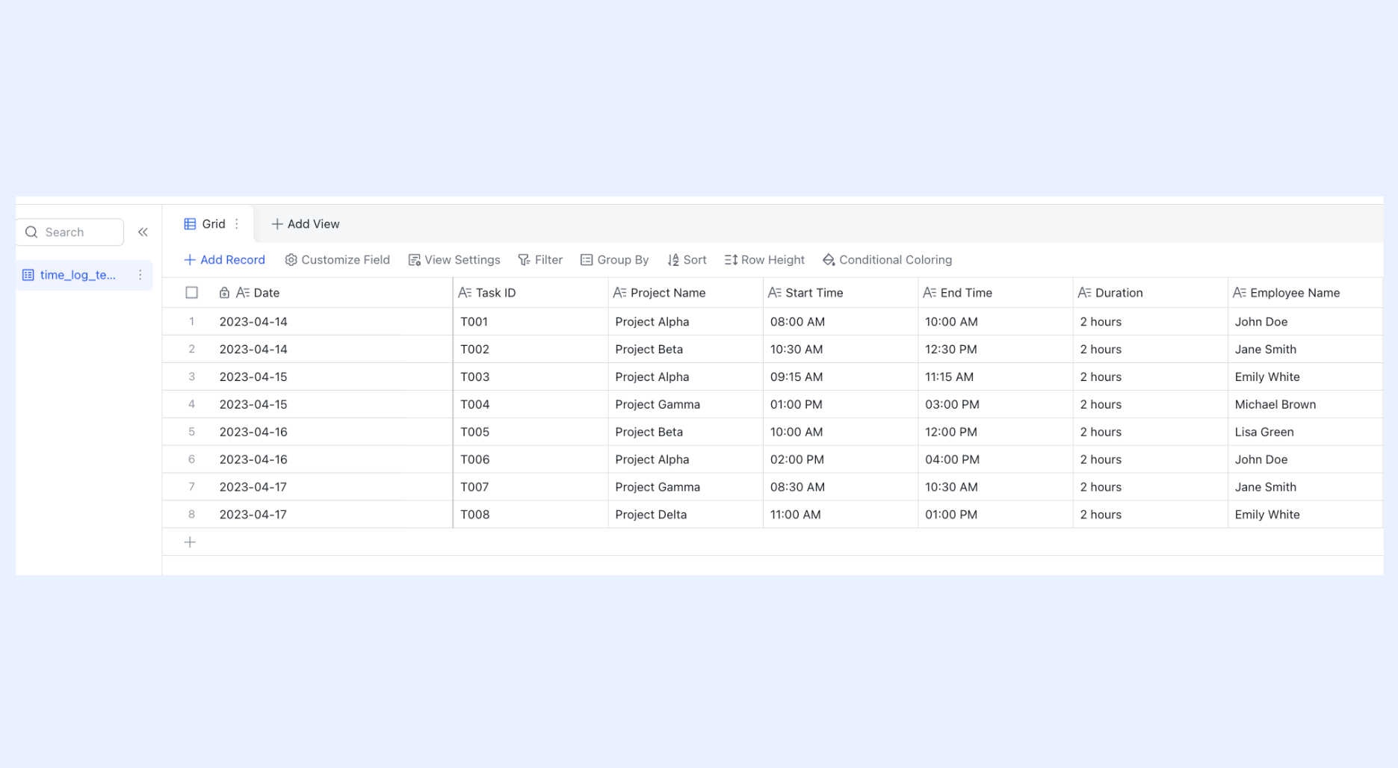The width and height of the screenshot is (1398, 768).
Task: Select row number 8
Action: tap(192, 515)
